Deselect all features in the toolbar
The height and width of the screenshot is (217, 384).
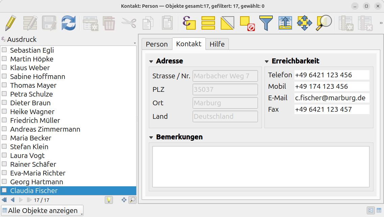247,24
